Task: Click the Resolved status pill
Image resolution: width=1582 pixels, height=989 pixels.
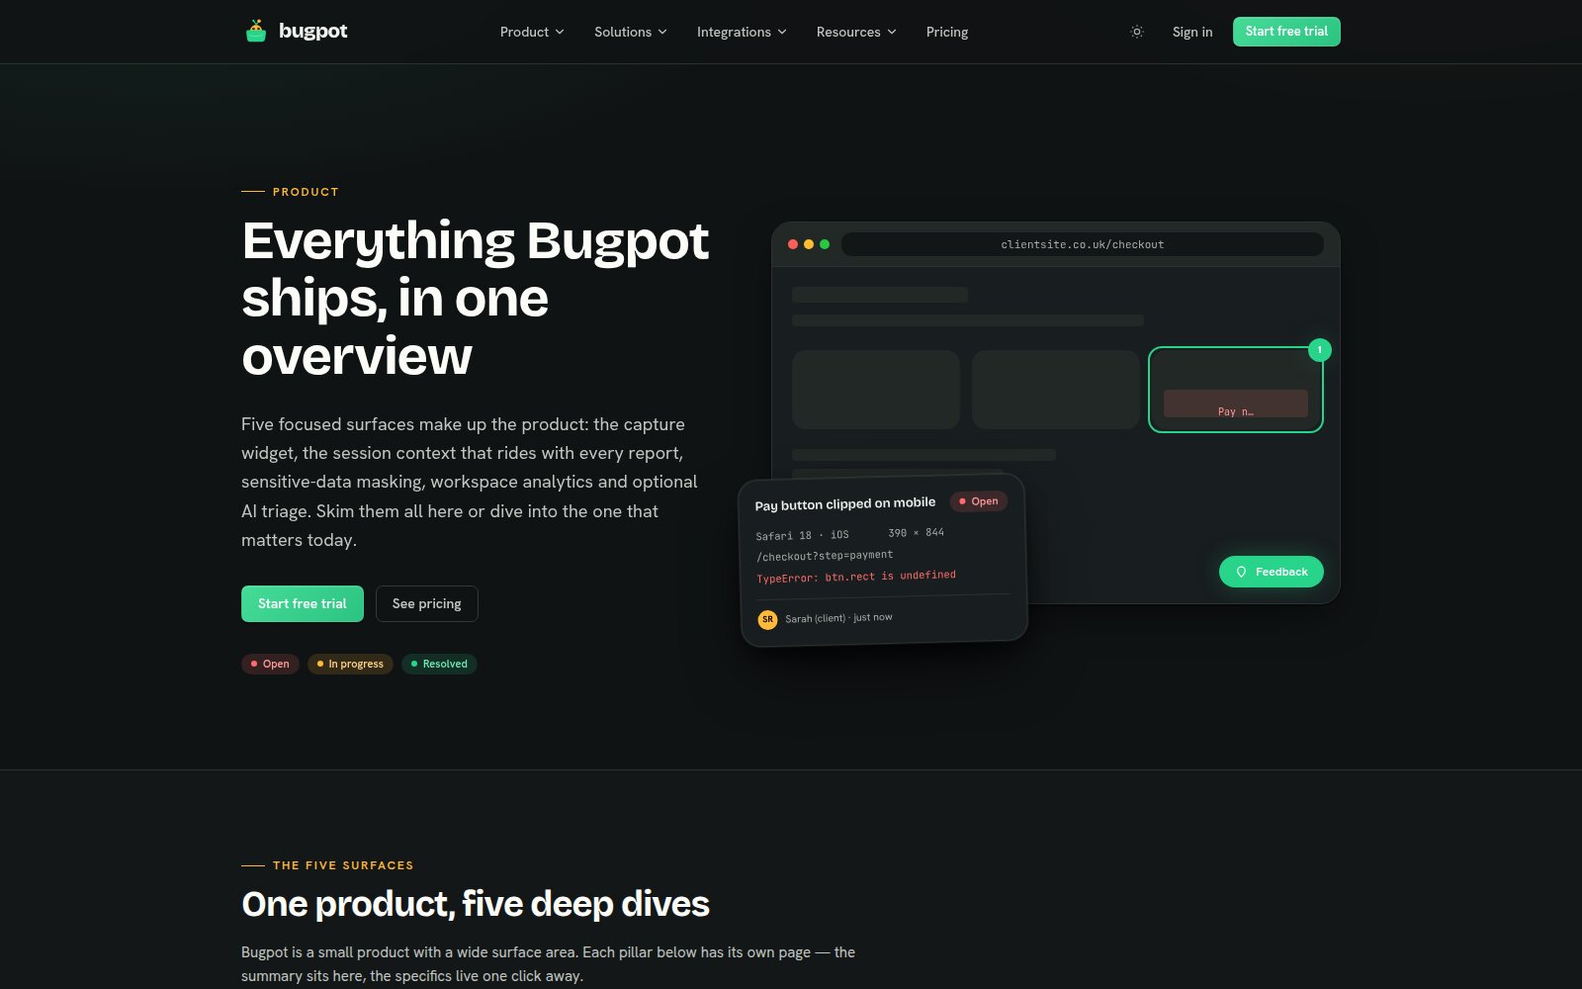Action: click(439, 664)
